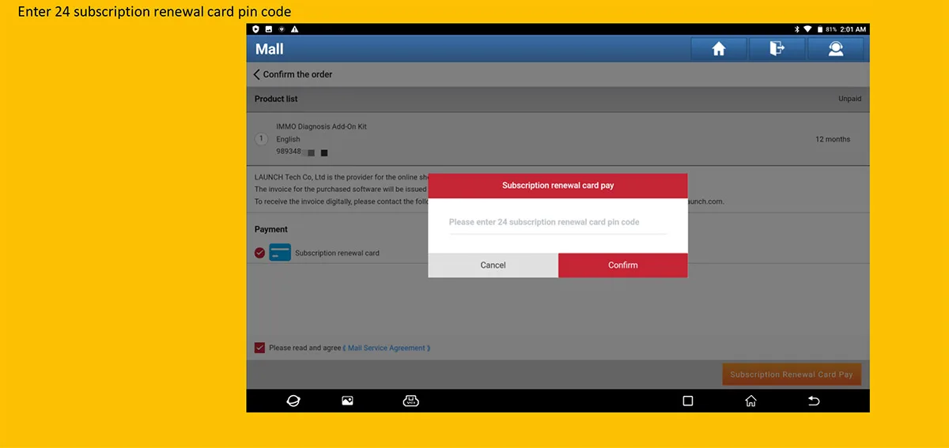Click the Subscription Renewal Card Pay button
Screen dimensions: 949x448
(792, 375)
